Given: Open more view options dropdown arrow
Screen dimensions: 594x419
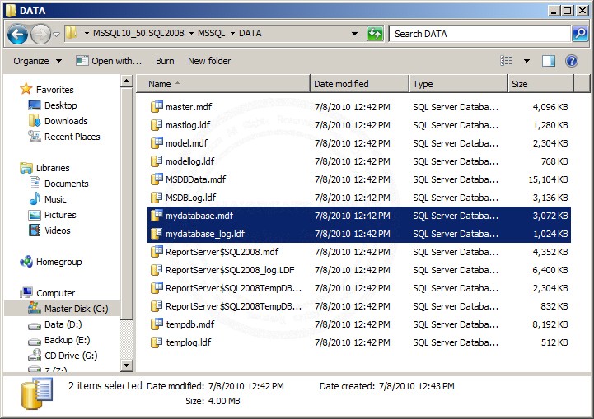Looking at the screenshot, I should (x=526, y=61).
